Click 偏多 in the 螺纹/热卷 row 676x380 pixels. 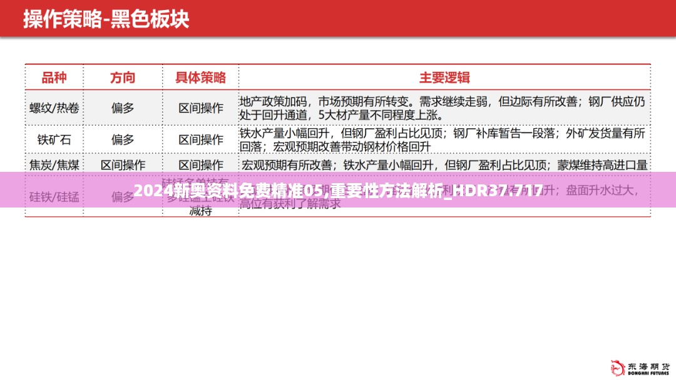pyautogui.click(x=123, y=108)
